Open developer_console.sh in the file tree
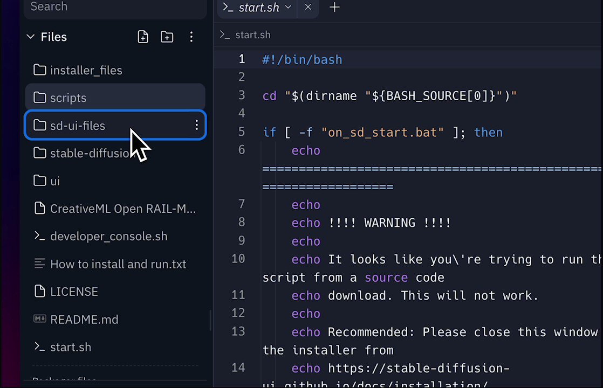 115,236
